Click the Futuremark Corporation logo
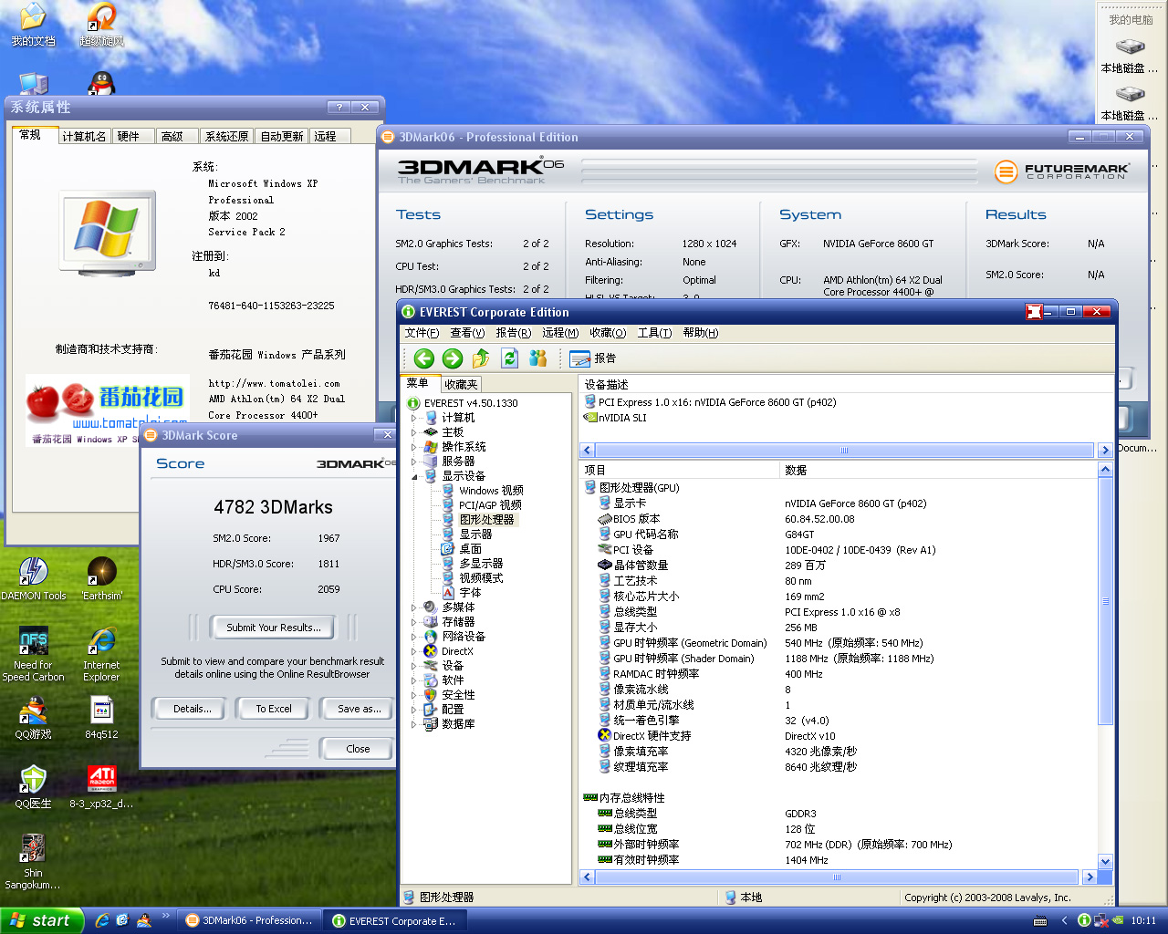The height and width of the screenshot is (934, 1168). click(x=1062, y=171)
